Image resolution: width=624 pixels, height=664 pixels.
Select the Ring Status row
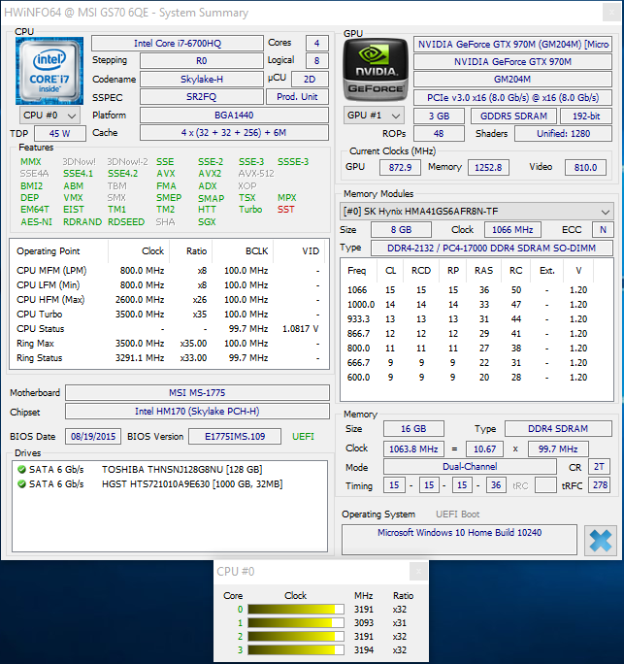click(x=168, y=358)
